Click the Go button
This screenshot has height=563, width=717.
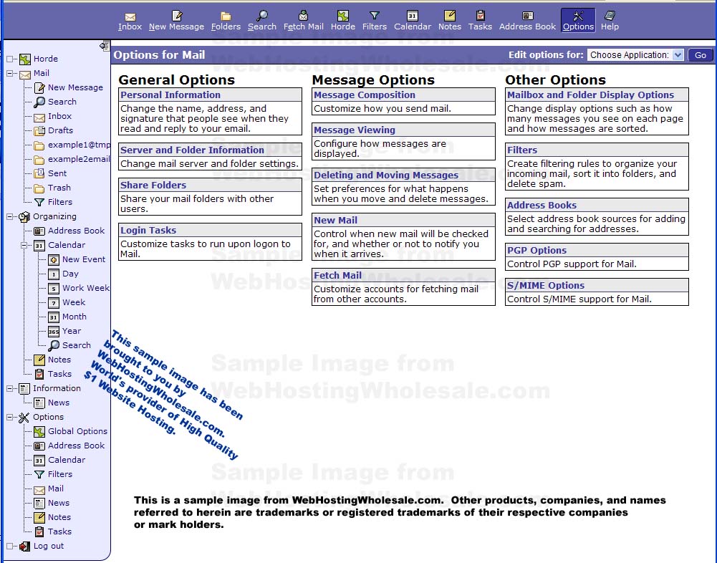[x=700, y=55]
